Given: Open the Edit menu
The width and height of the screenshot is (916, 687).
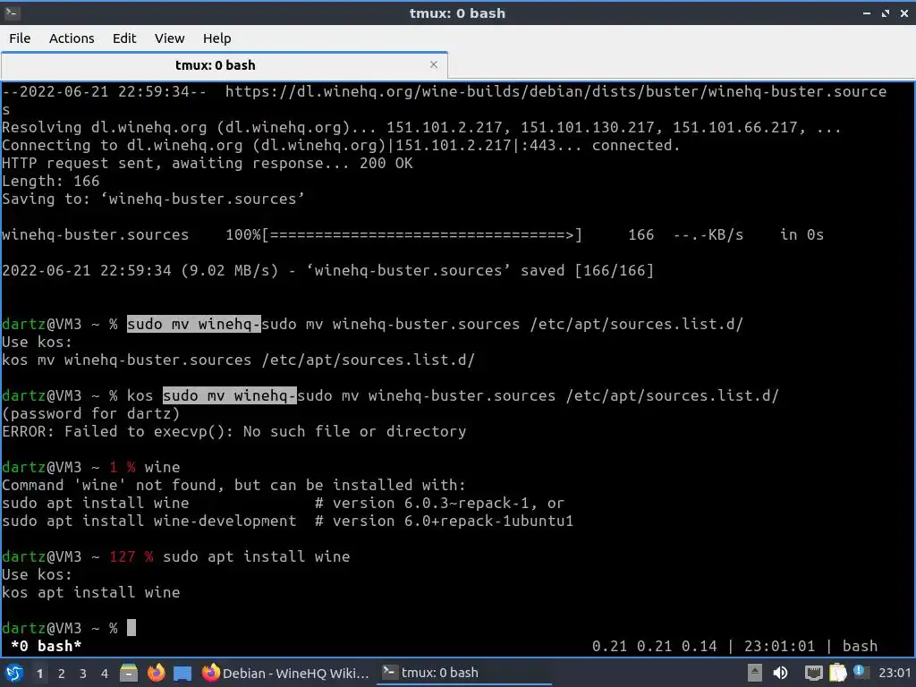Looking at the screenshot, I should pos(123,38).
